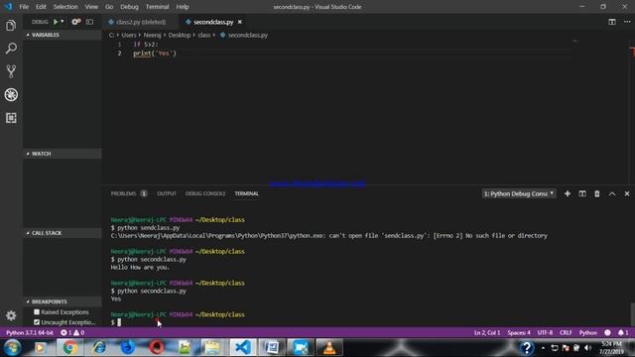Select the TERMINAL panel tab

coord(246,194)
